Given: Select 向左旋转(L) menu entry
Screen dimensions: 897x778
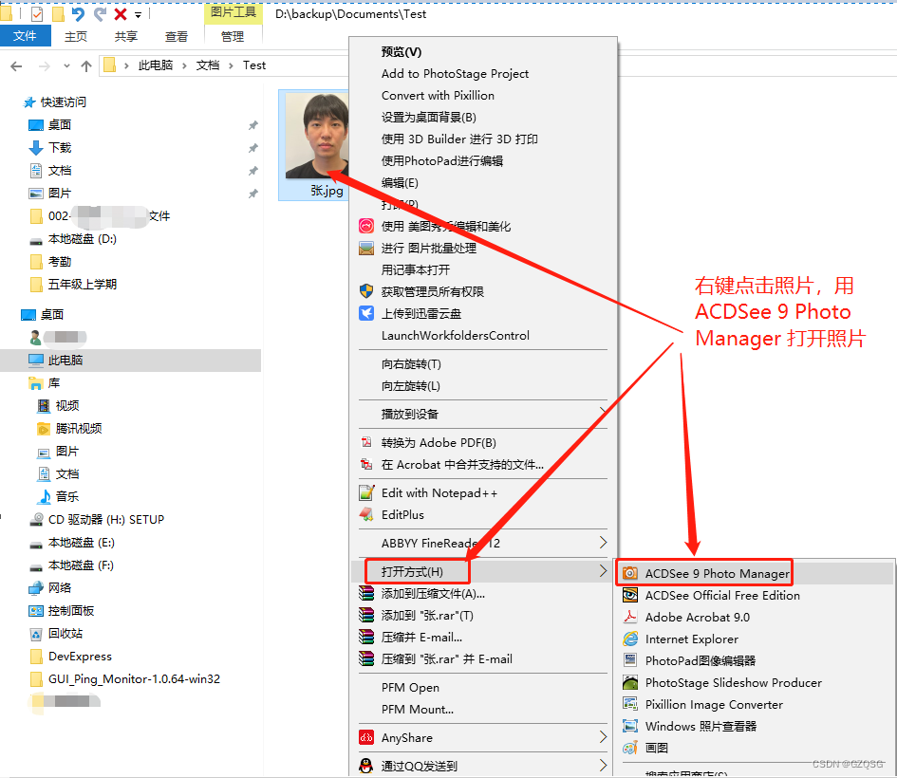Looking at the screenshot, I should pos(411,386).
